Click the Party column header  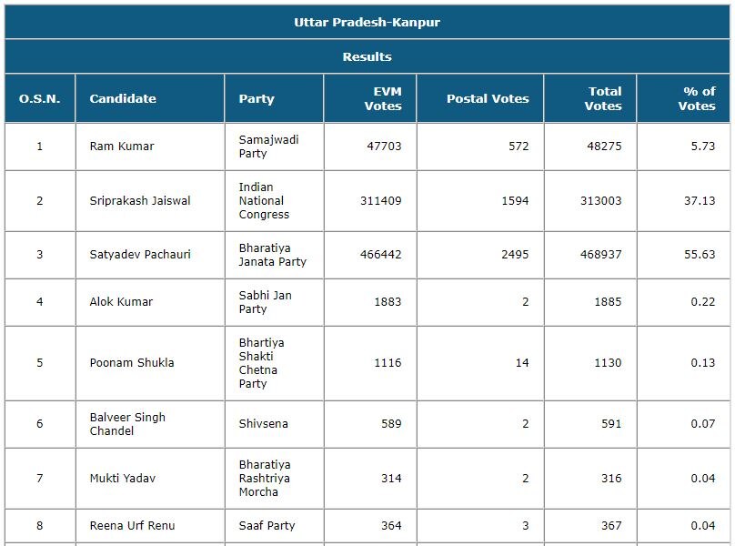pyautogui.click(x=274, y=98)
